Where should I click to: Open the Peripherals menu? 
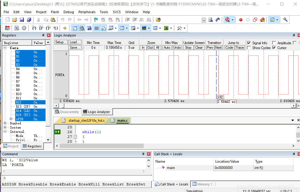point(87,12)
